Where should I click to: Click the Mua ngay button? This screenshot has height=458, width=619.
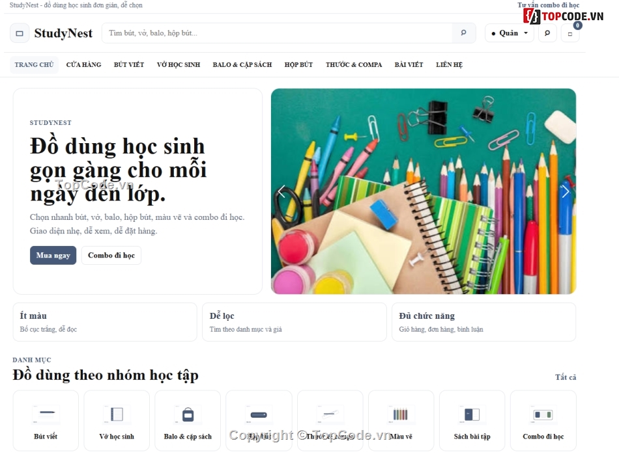pyautogui.click(x=53, y=256)
